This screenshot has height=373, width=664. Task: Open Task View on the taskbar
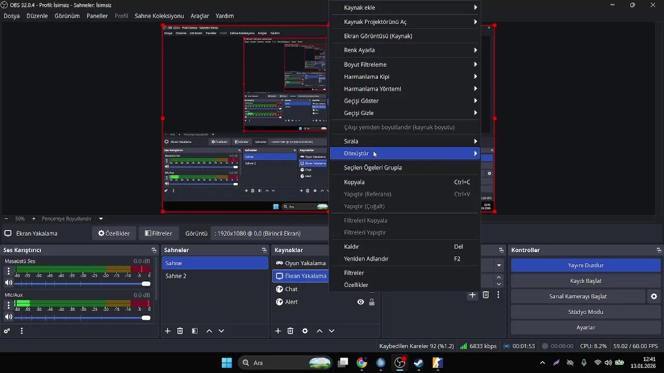[x=343, y=363]
